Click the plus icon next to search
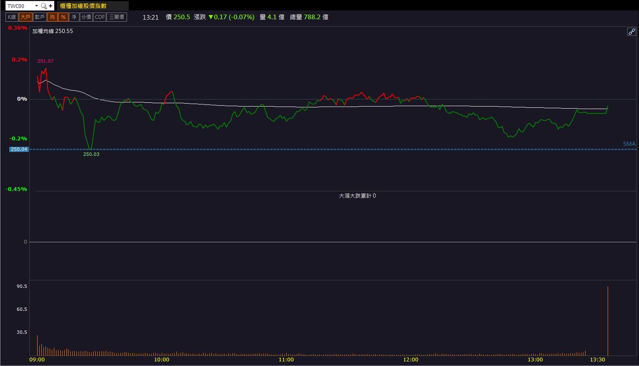Viewport: 639px width, 366px height. tap(51, 6)
